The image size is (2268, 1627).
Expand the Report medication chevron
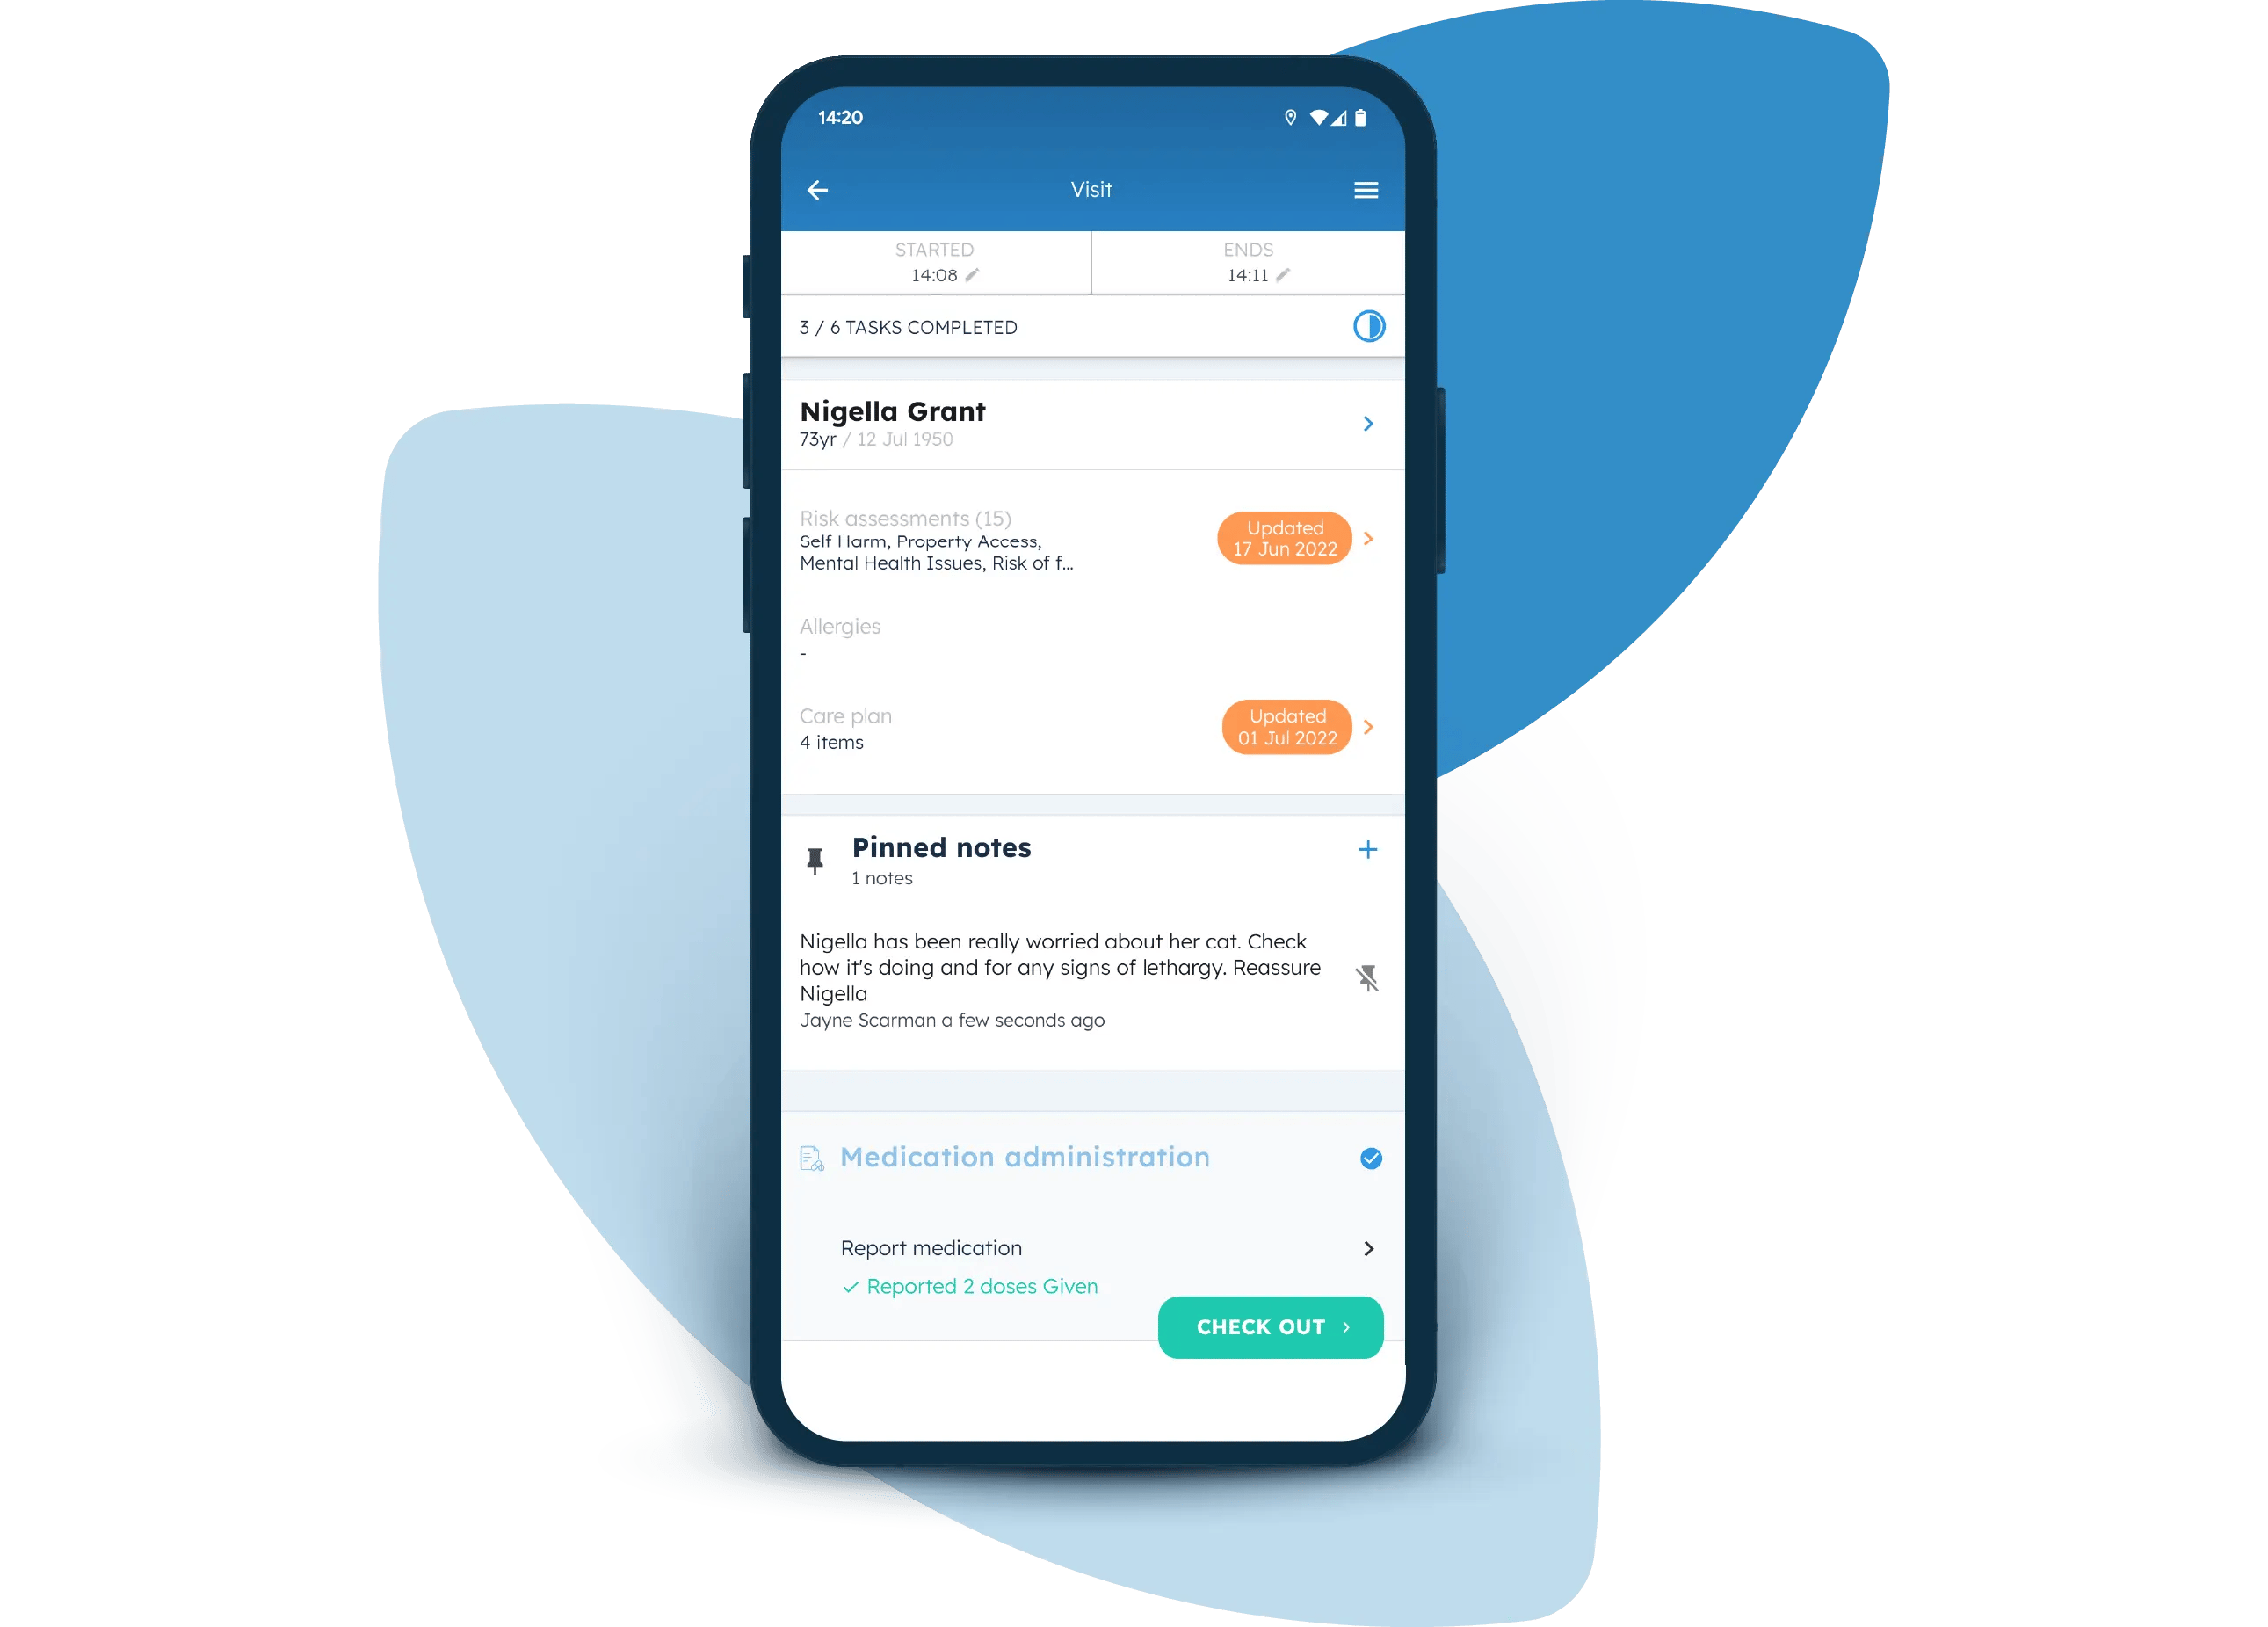click(1371, 1246)
